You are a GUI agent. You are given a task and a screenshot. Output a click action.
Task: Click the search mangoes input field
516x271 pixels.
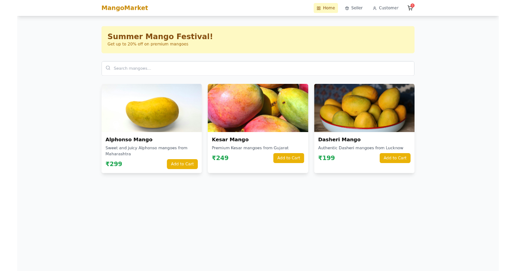[258, 68]
